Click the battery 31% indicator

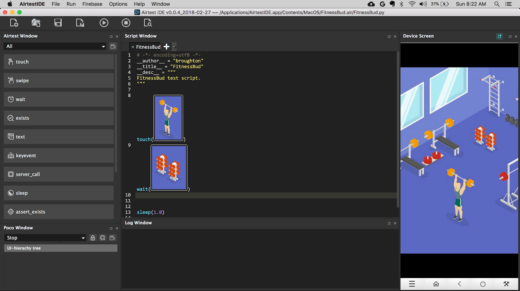click(x=440, y=4)
